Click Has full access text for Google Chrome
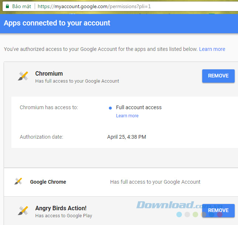238x225 pixels. pos(155,182)
